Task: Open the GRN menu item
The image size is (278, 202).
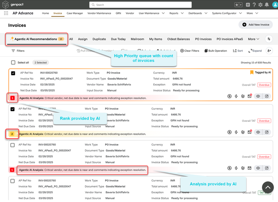Action: [118, 13]
